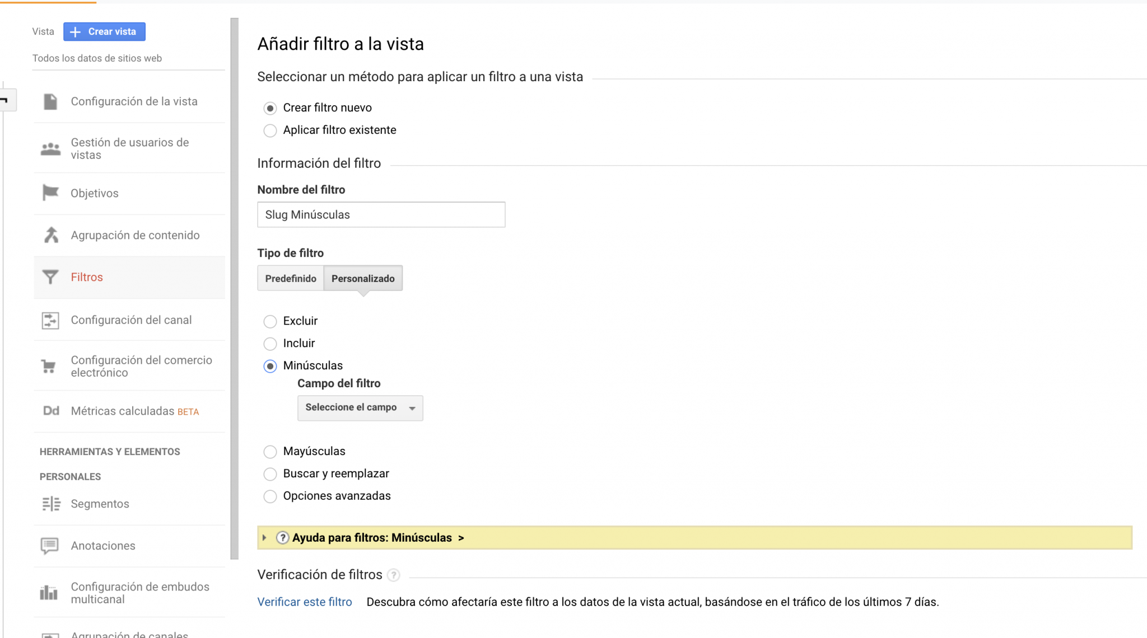
Task: Click inside the Nombre del filtro field
Action: tap(381, 214)
